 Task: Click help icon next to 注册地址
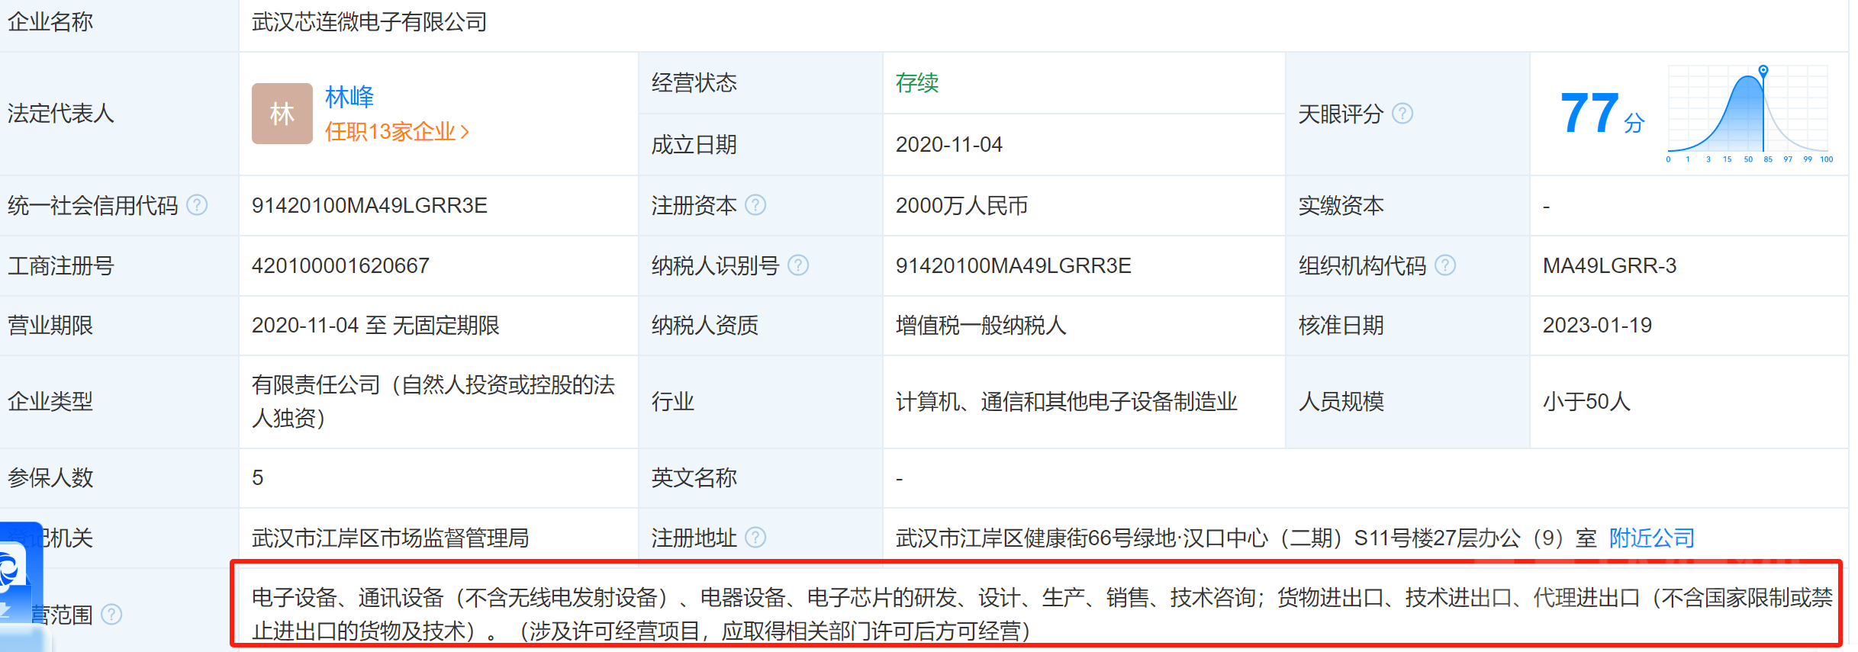(x=755, y=538)
